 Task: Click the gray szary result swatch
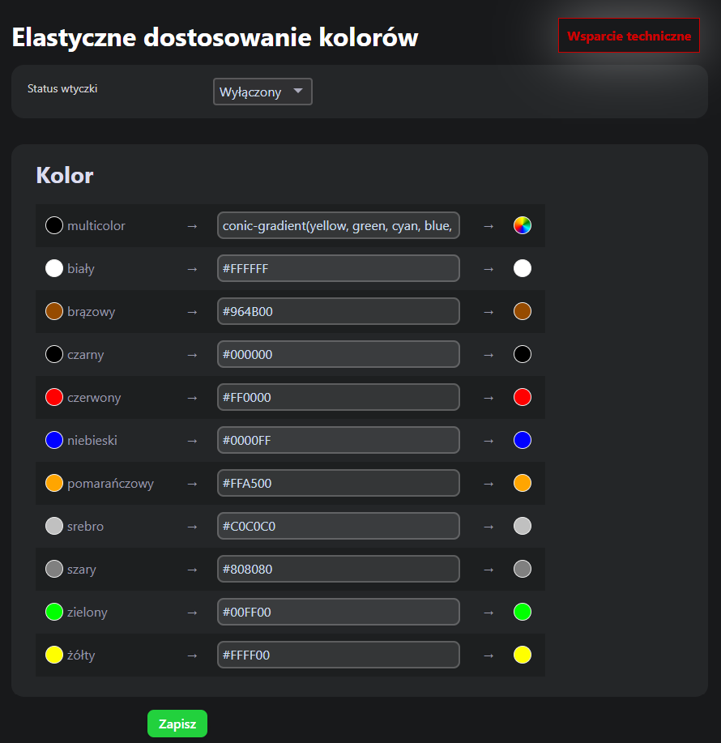[x=523, y=569]
